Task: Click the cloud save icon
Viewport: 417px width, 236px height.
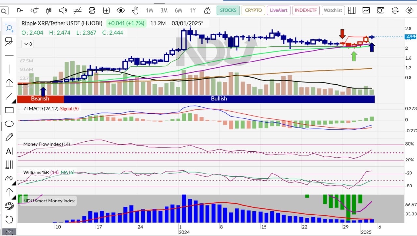Action: [x=410, y=10]
